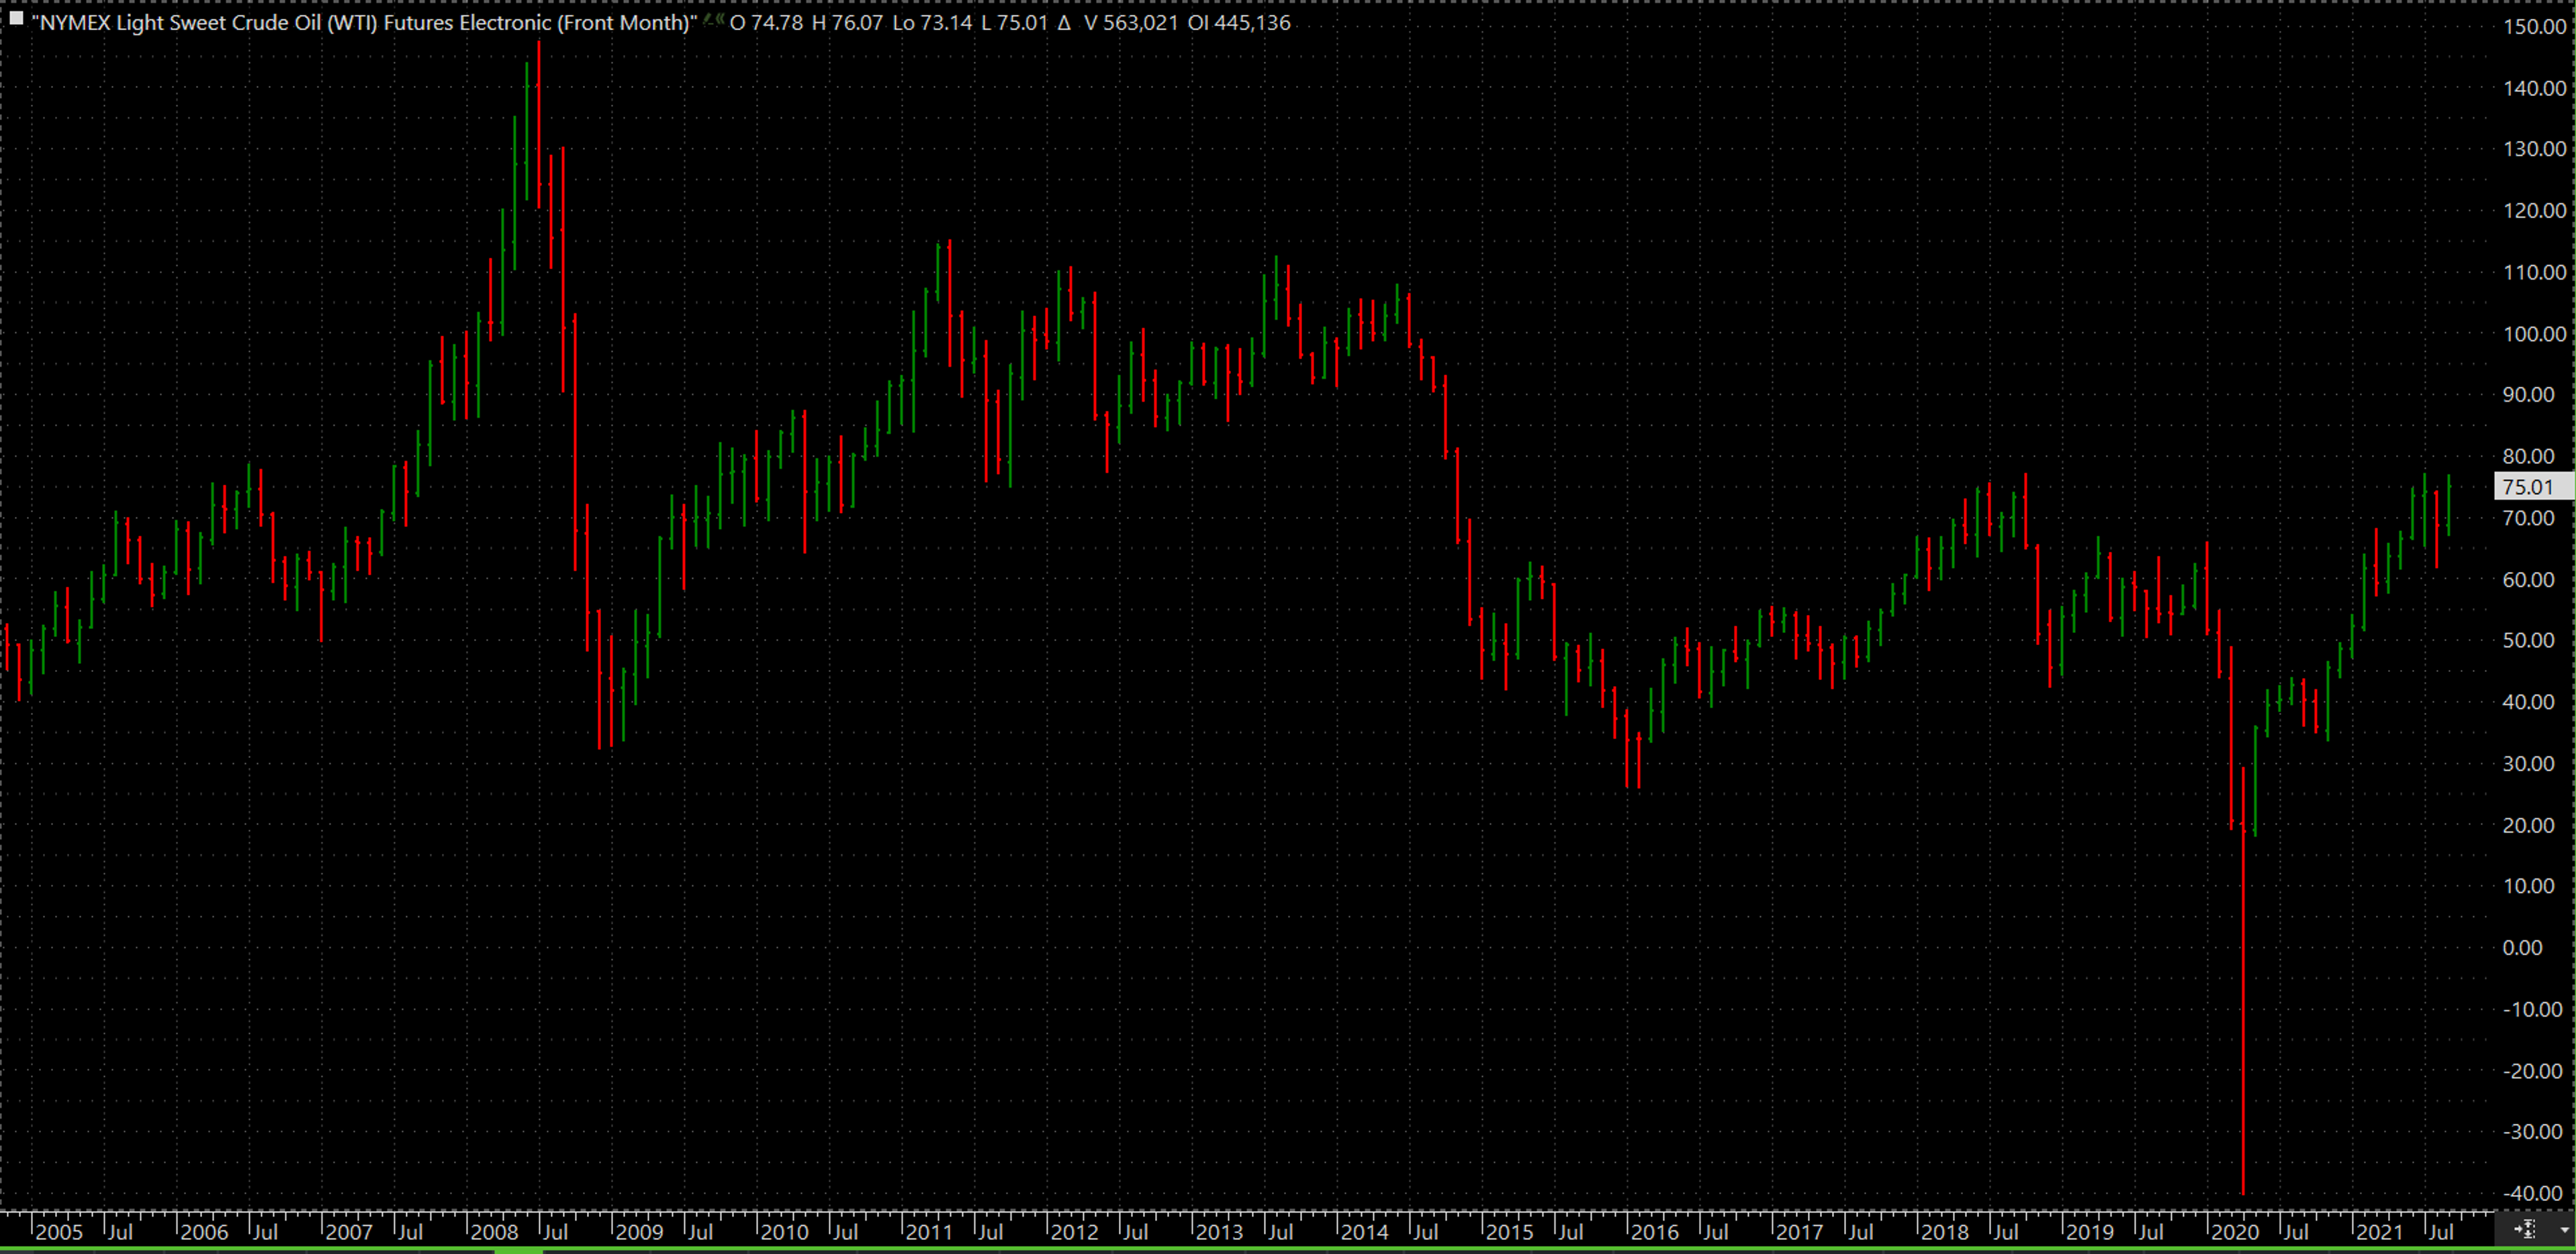Click the last value L 75.01 in header

(x=1014, y=22)
